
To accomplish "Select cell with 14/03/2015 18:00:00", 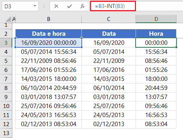I will click(x=48, y=79).
